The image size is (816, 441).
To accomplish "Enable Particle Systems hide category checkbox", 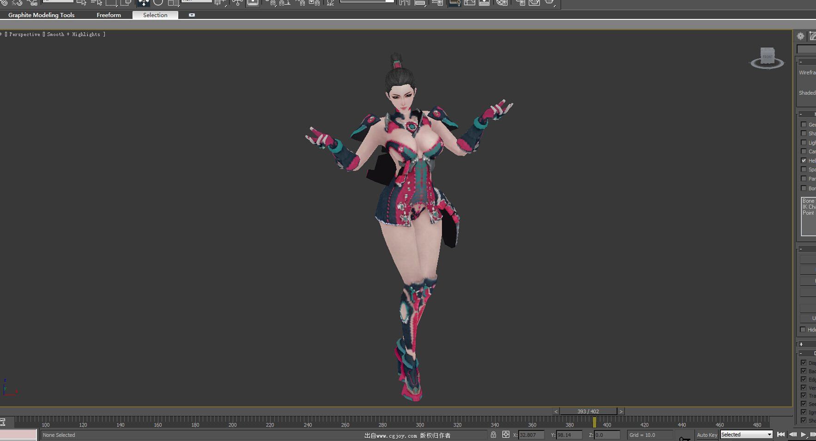I will 804,178.
